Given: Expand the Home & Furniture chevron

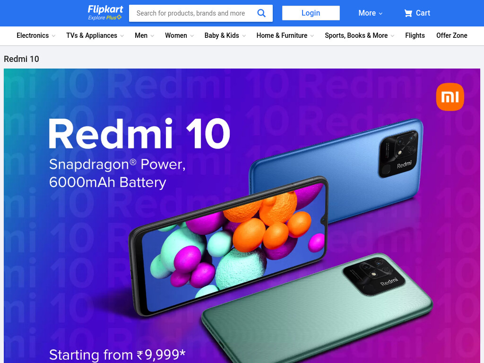Looking at the screenshot, I should 312,36.
